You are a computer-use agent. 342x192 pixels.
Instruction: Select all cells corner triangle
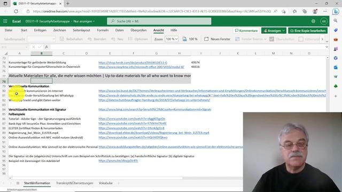click(6, 53)
